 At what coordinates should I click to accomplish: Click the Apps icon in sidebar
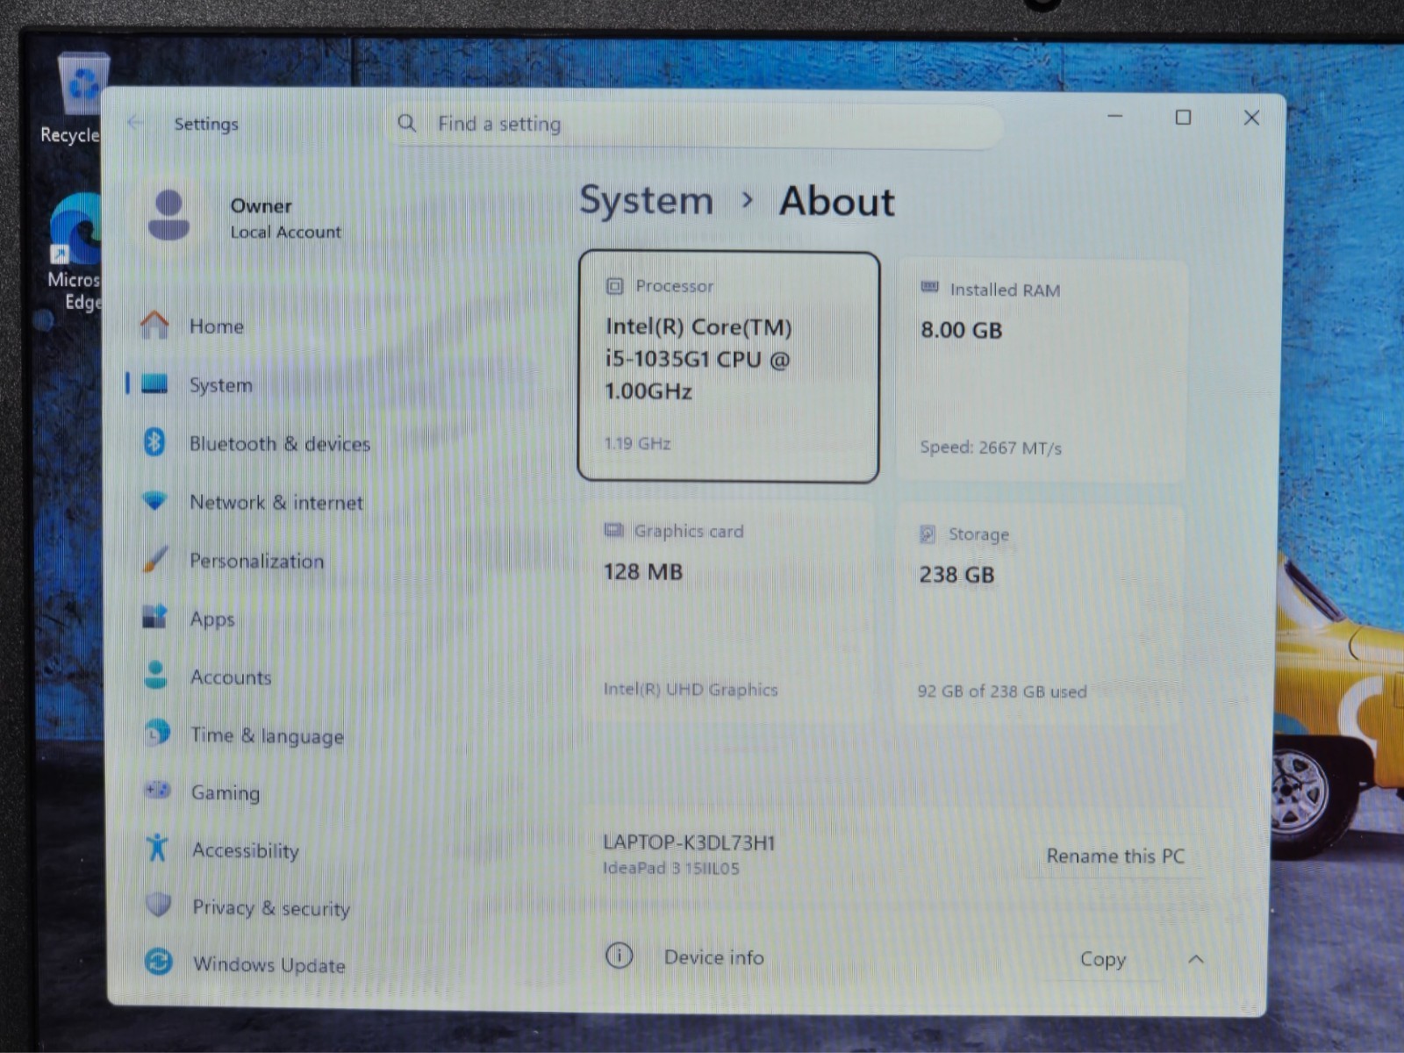point(154,617)
